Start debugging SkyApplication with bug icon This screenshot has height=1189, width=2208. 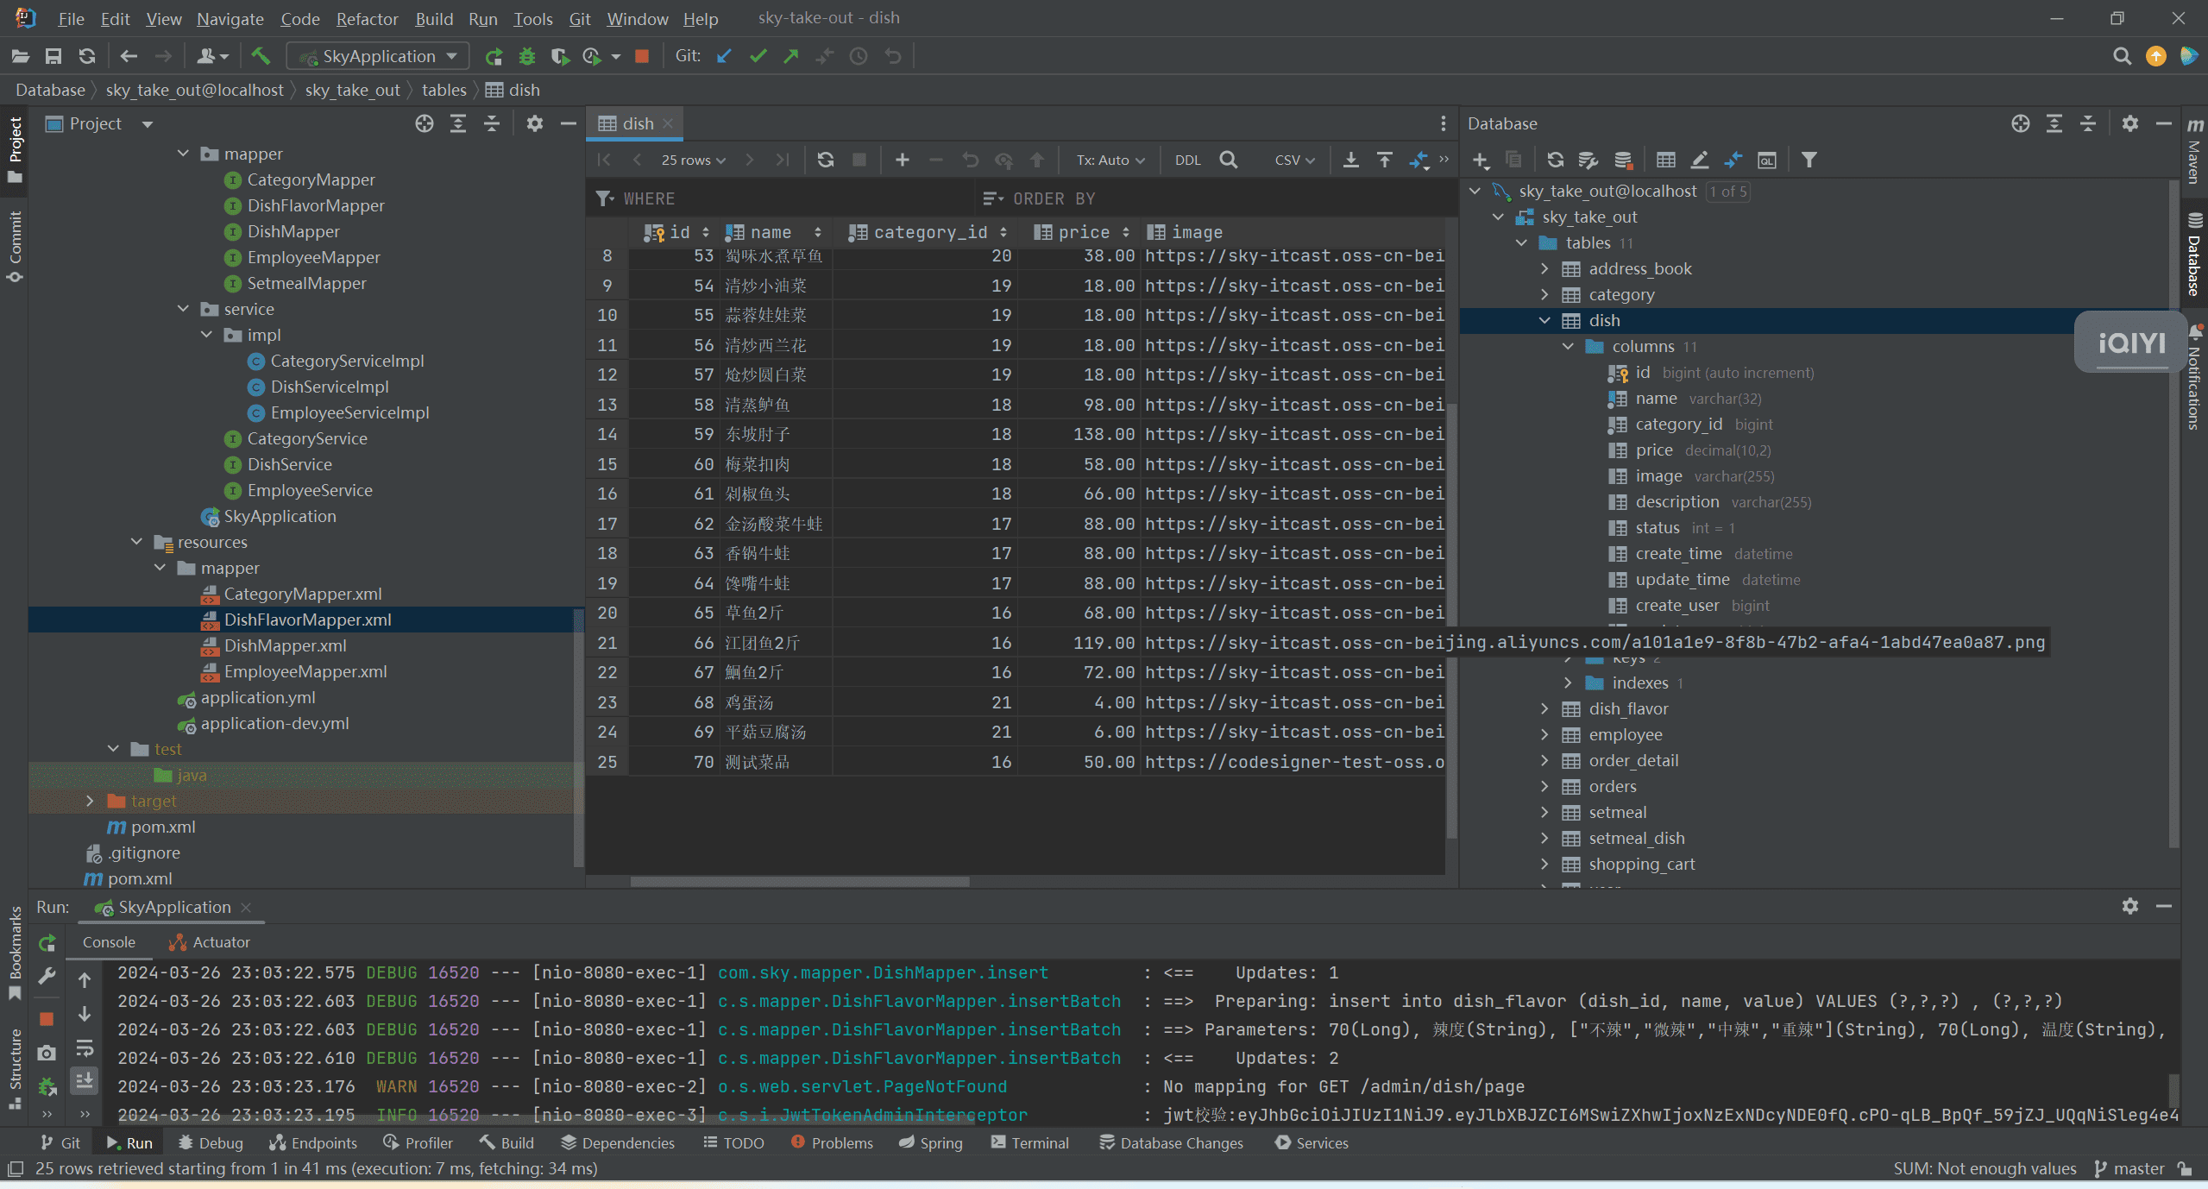pos(526,56)
